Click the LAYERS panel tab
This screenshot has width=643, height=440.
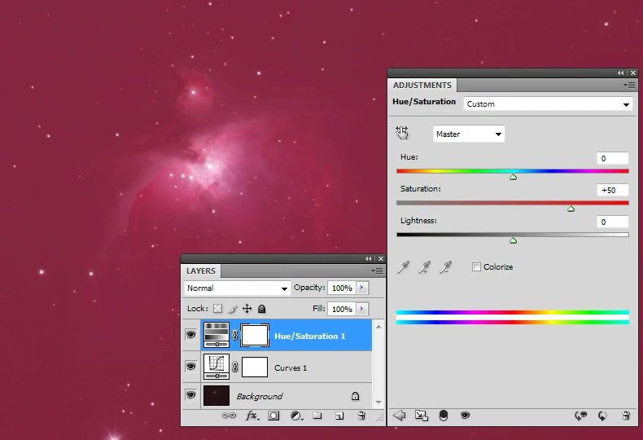[x=201, y=271]
